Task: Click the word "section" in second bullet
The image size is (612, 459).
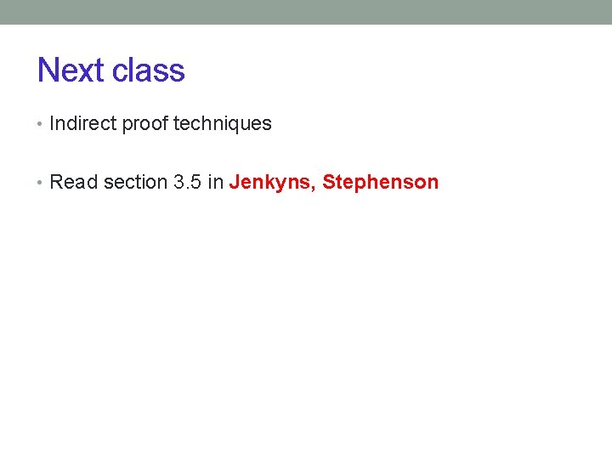Action: [x=135, y=182]
